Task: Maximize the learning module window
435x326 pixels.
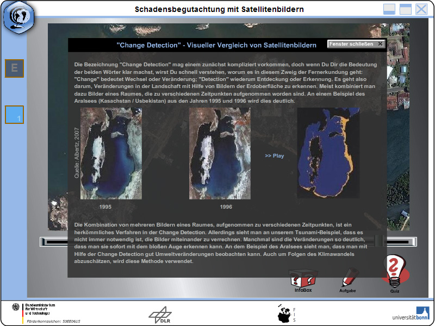Action: [405, 9]
